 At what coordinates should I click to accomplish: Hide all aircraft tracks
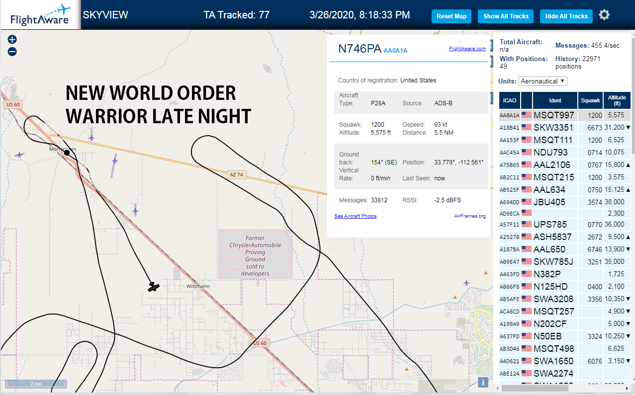566,16
